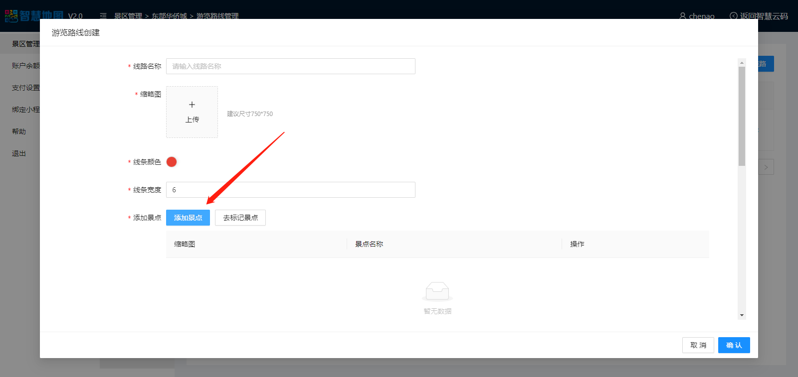This screenshot has width=798, height=377.
Task: Click the return arrow icon for 返回智慧云码
Action: click(x=733, y=16)
